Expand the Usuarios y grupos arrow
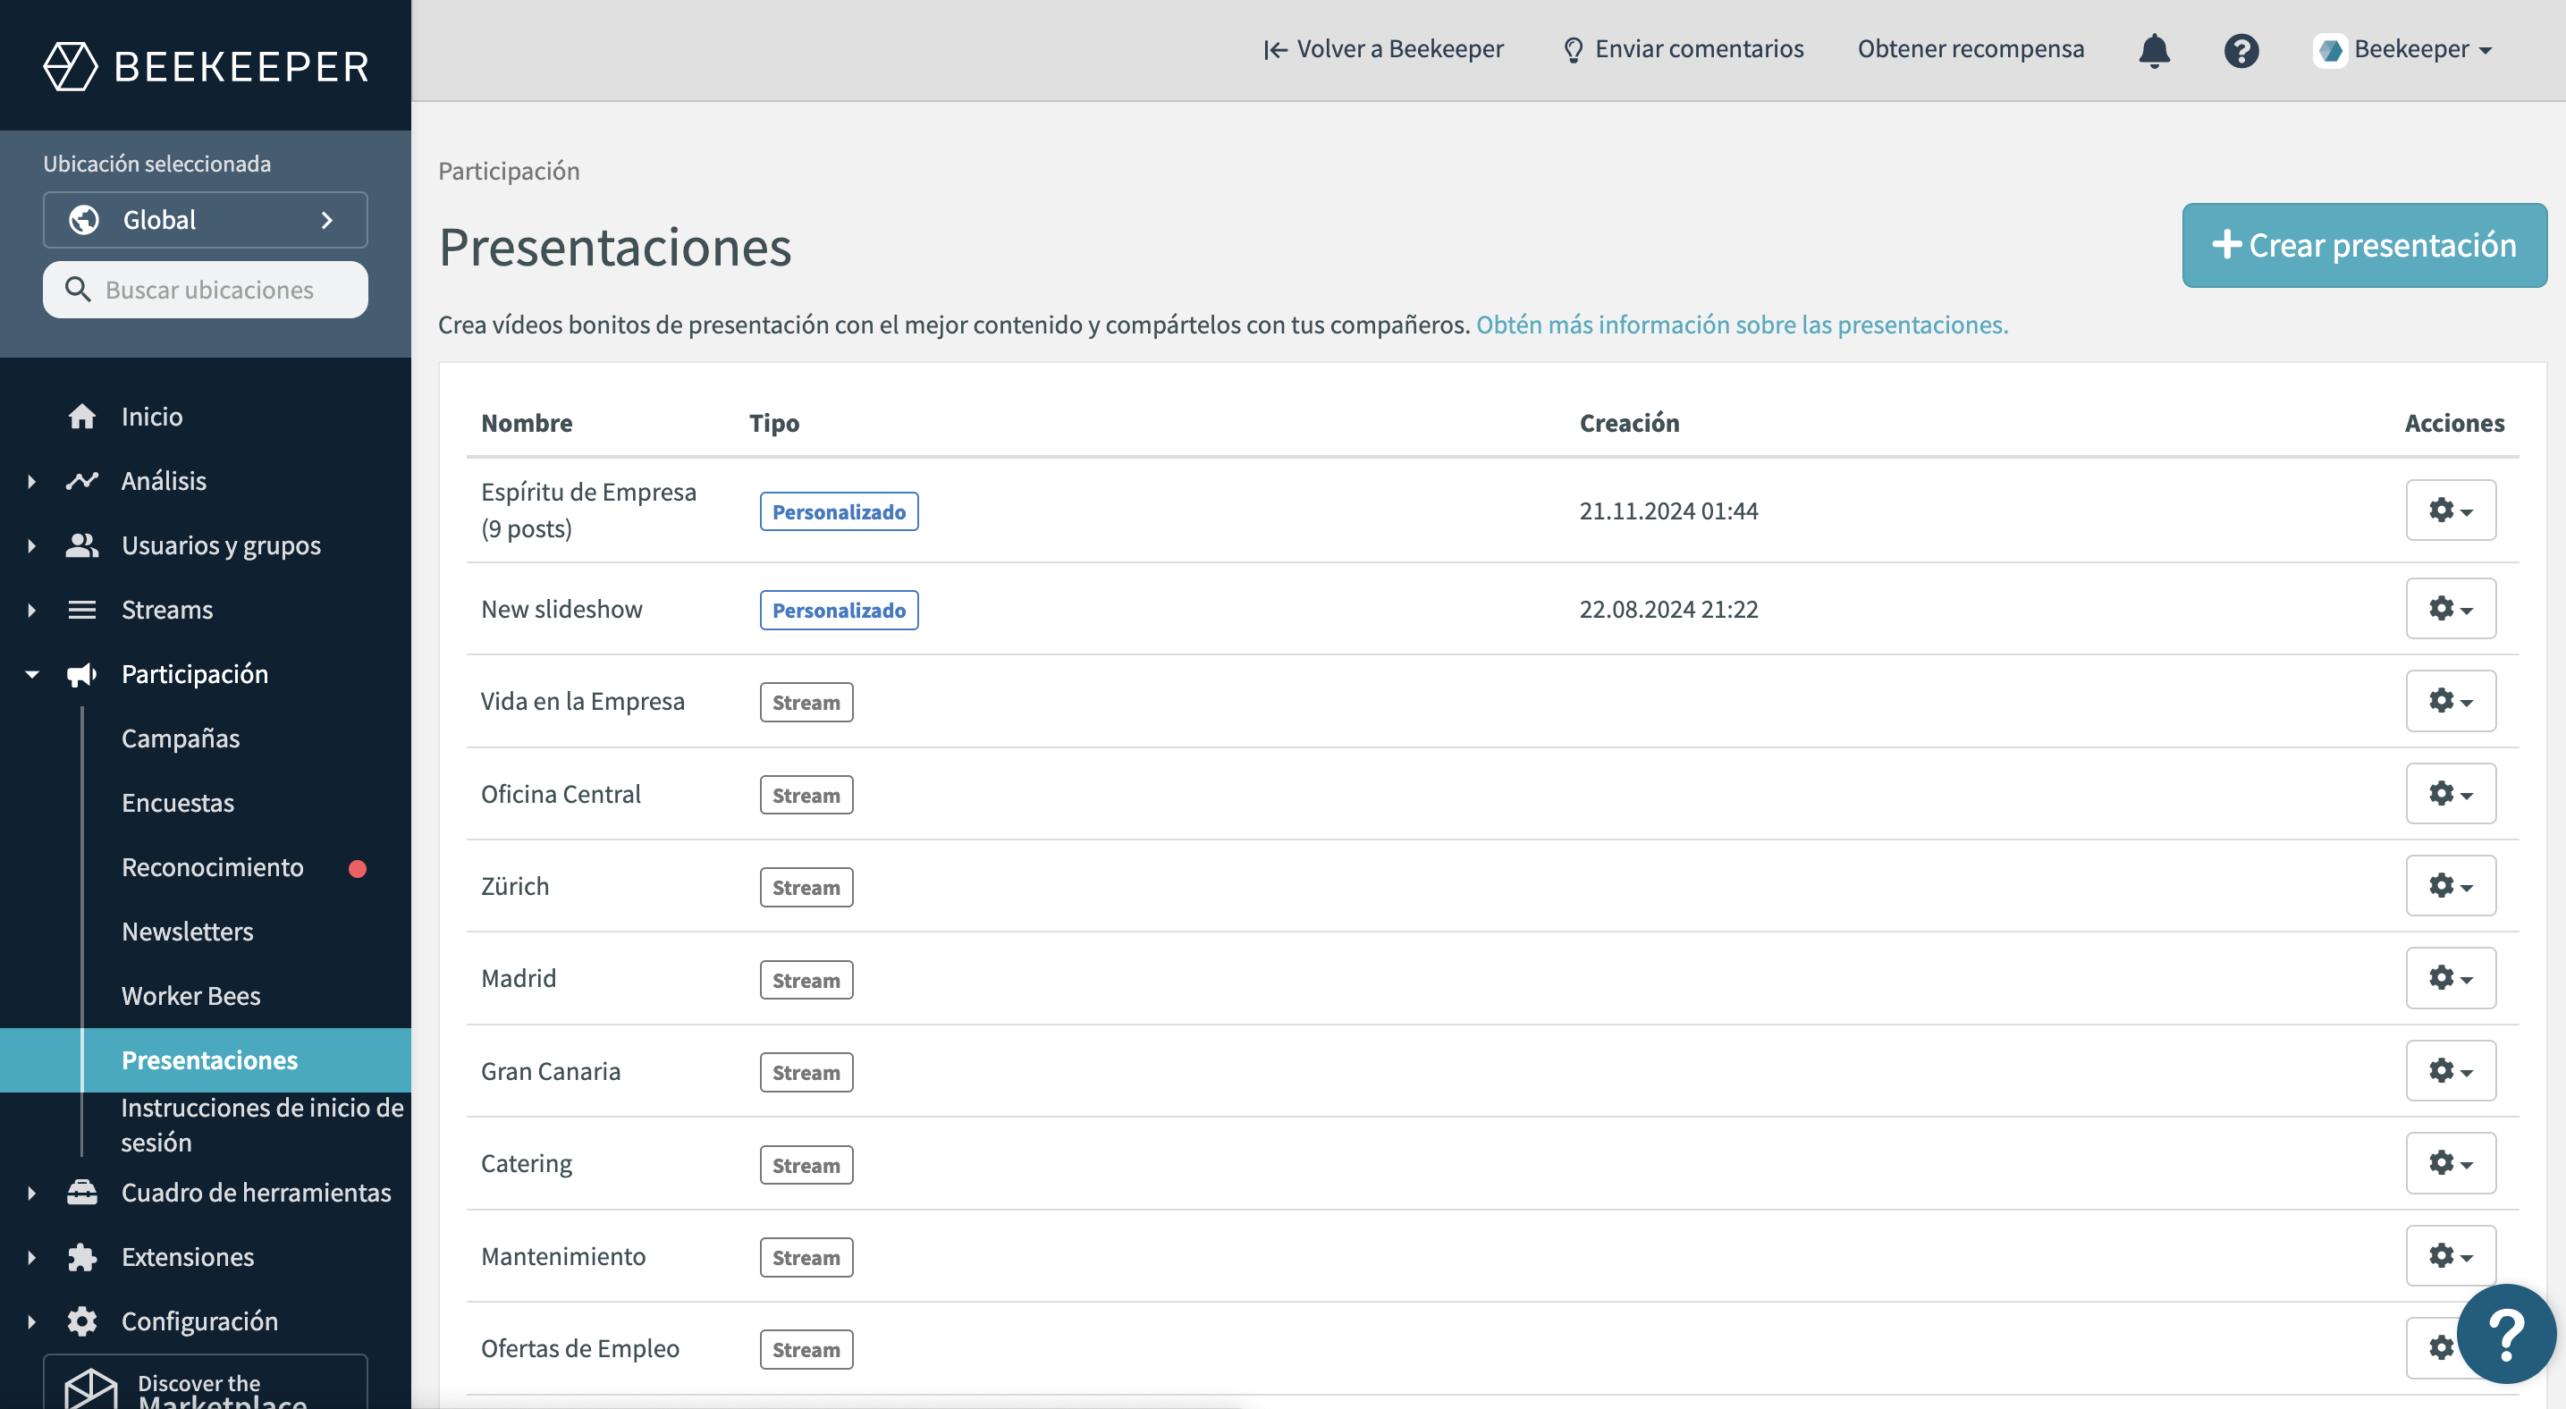Screen dimensions: 2566x1409 point(32,545)
